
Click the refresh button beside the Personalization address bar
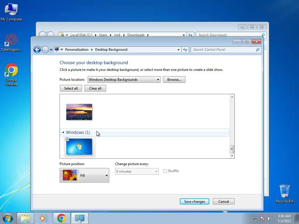(185, 50)
